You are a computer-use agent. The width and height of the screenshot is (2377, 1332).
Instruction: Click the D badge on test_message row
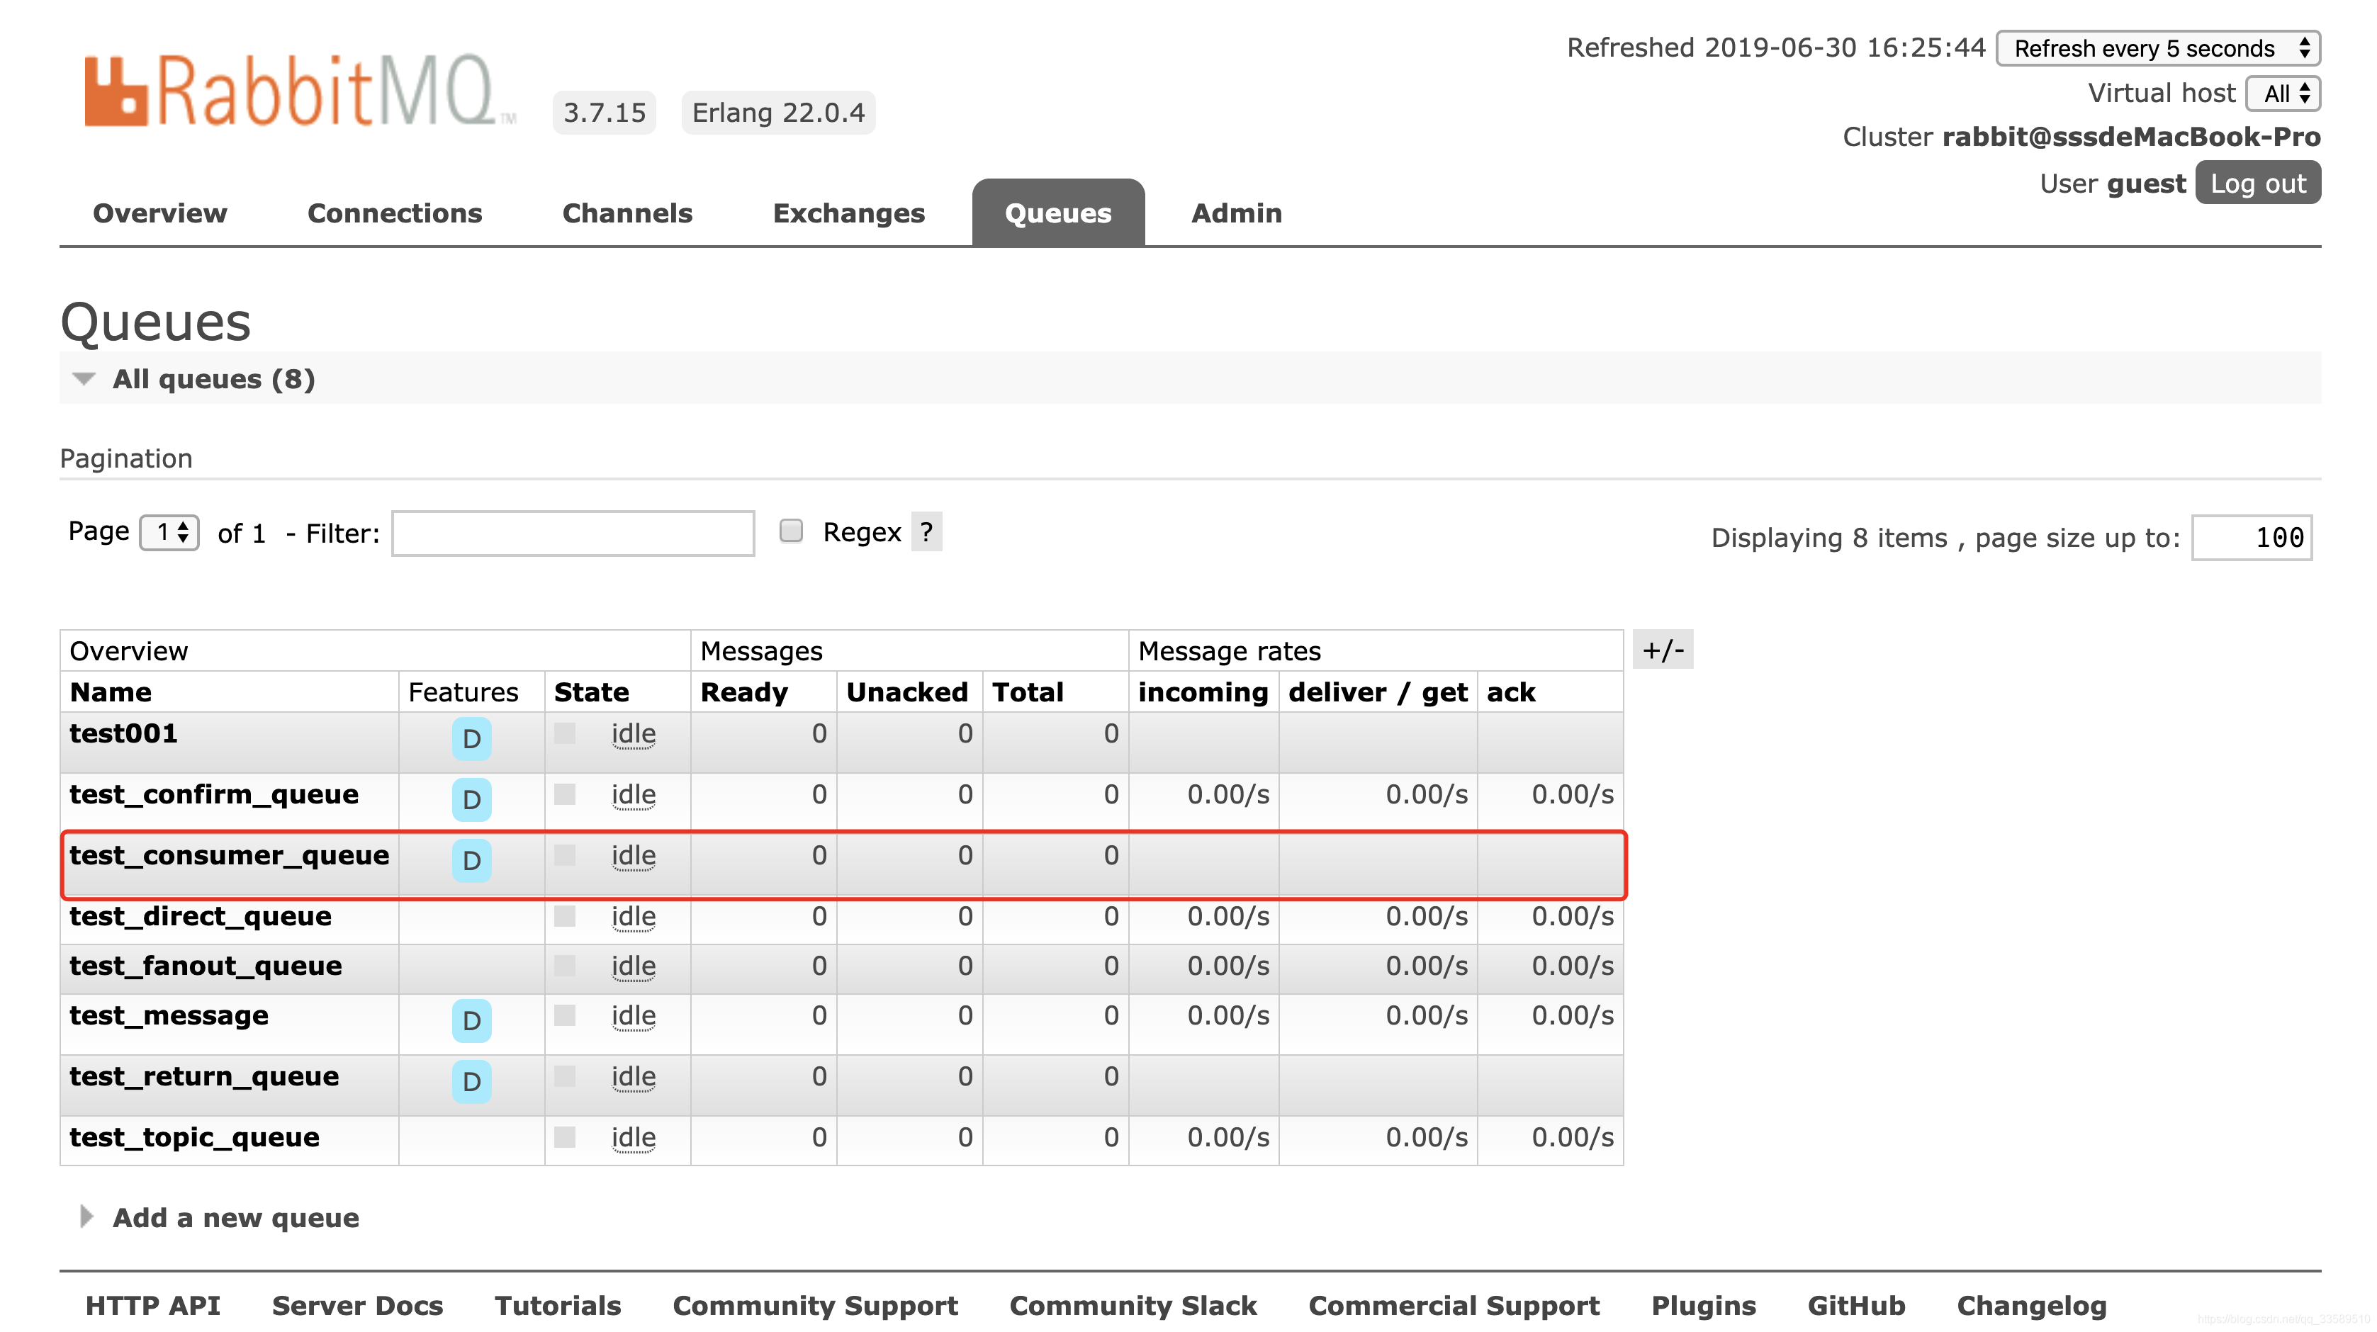(471, 1021)
